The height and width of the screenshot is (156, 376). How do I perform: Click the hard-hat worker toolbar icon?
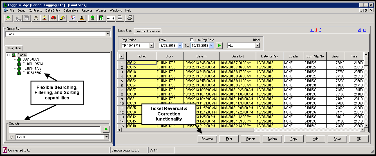pos(44,18)
